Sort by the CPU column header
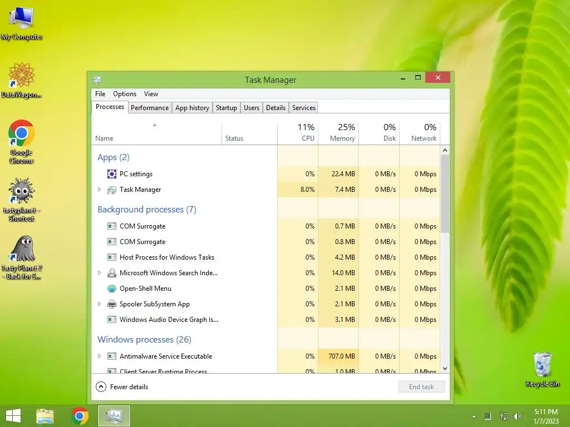Viewport: 570px width, 427px height. [x=298, y=133]
